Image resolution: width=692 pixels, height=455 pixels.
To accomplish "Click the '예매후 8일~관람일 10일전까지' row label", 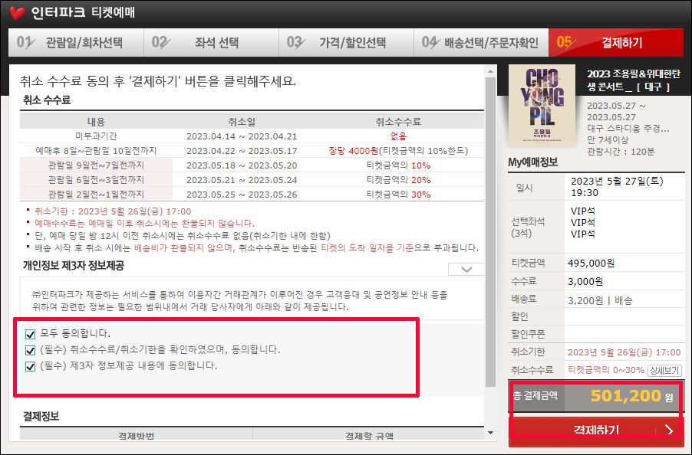I will pos(96,151).
